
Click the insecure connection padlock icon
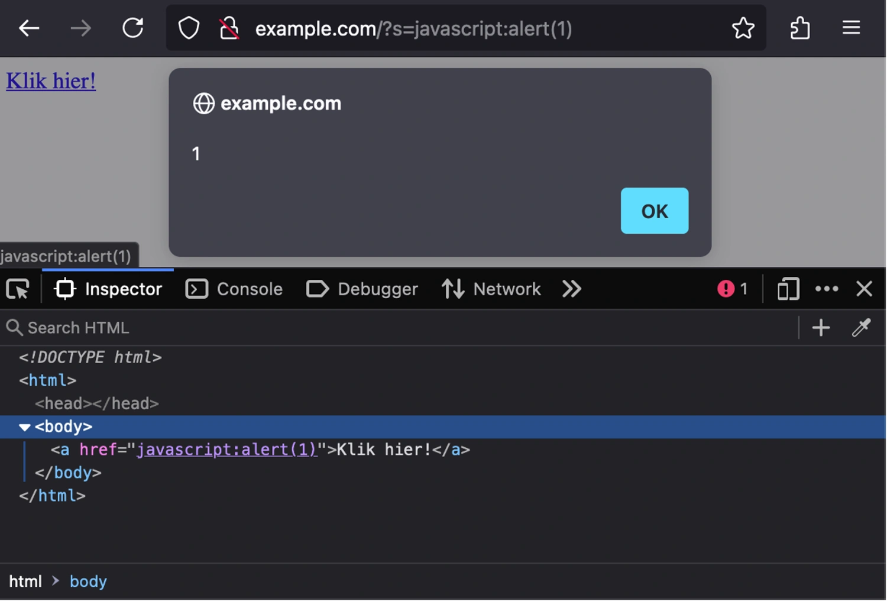229,28
